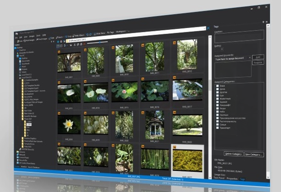The width and height of the screenshot is (281, 192).
Task: Click the Add keyword button
Action: (x=258, y=57)
